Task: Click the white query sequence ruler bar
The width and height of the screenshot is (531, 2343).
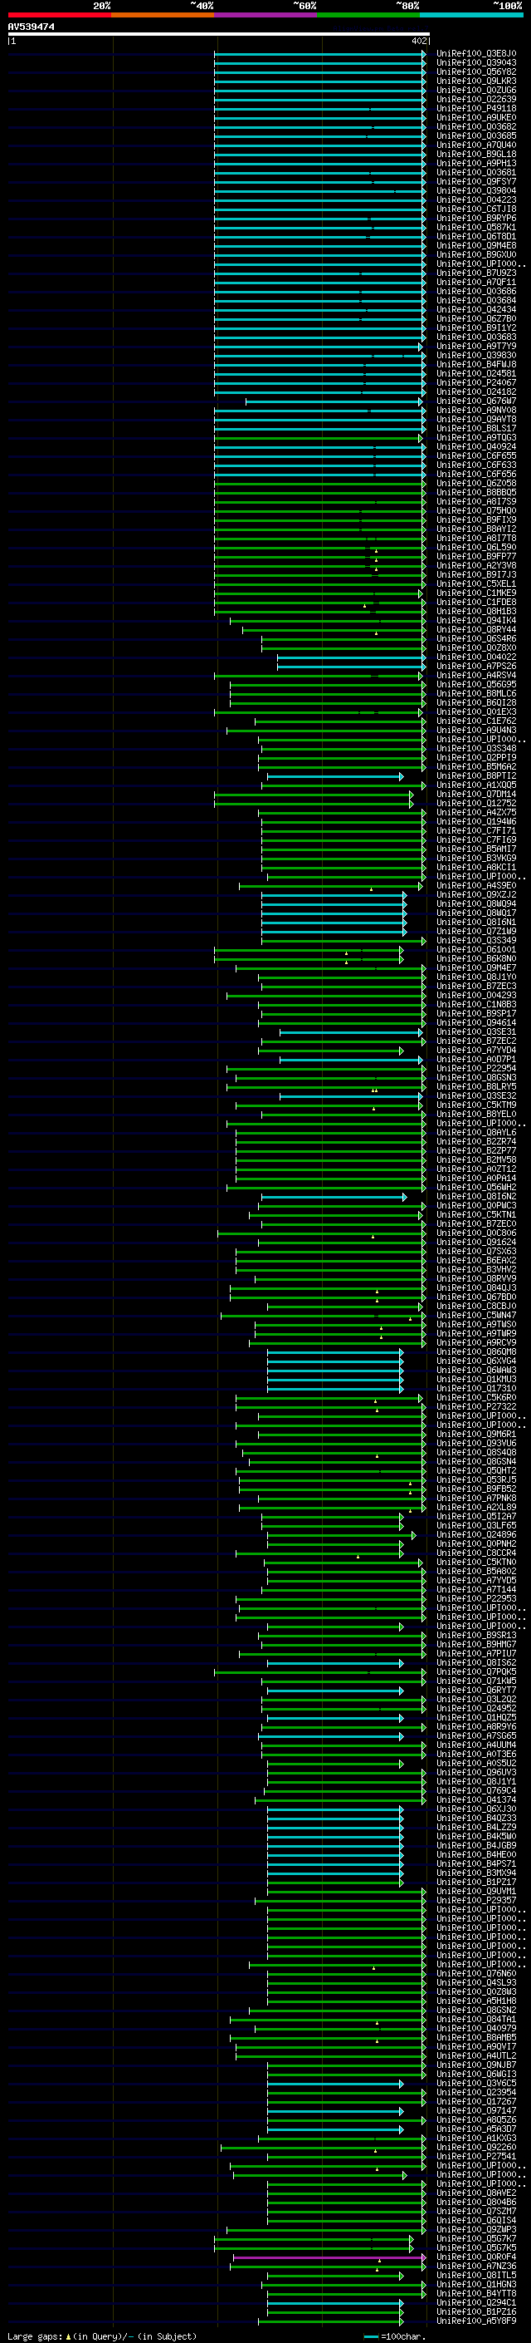Action: pyautogui.click(x=219, y=33)
